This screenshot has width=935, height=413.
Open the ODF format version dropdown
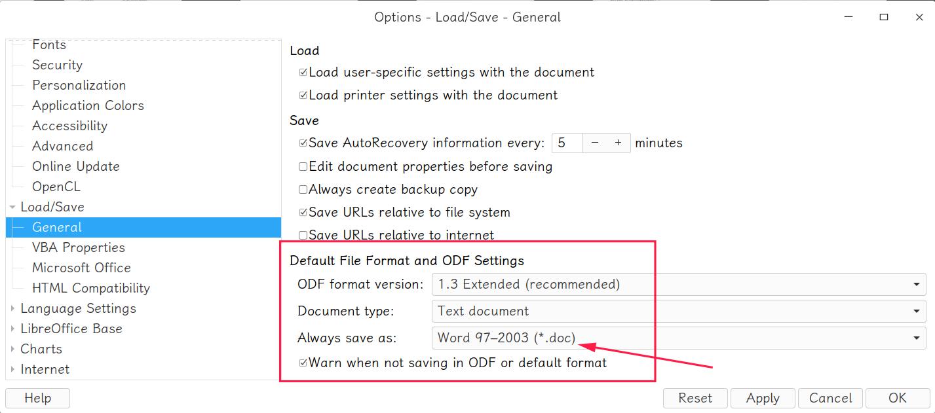(x=679, y=285)
